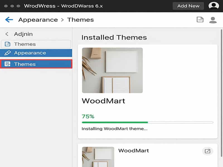Click the Themes breadcrumb

(x=81, y=20)
